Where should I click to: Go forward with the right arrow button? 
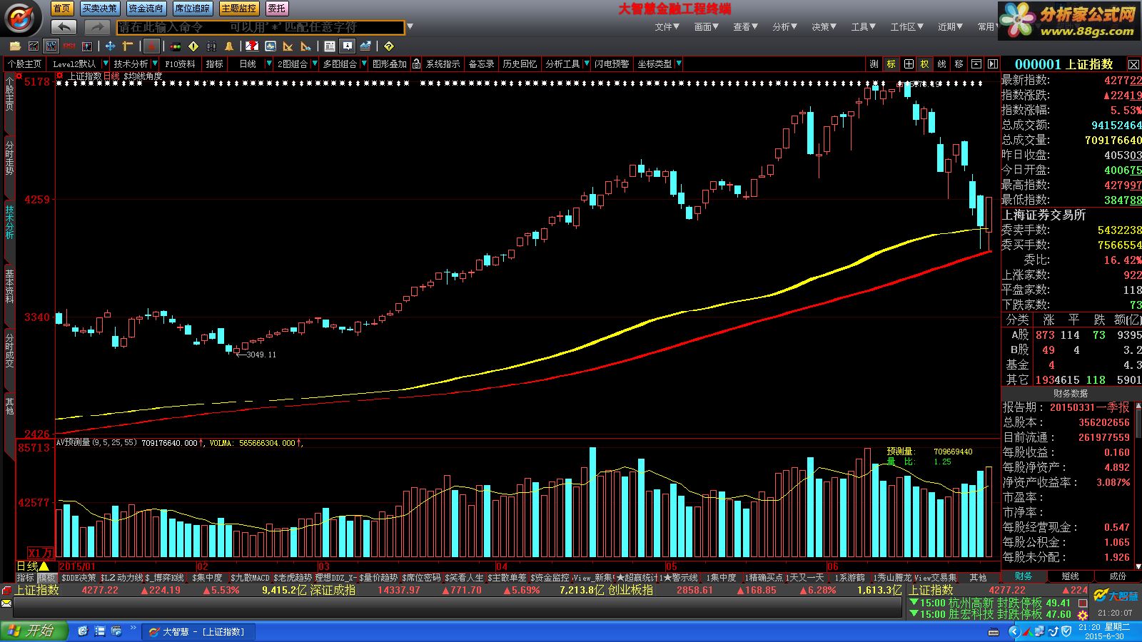click(x=96, y=27)
